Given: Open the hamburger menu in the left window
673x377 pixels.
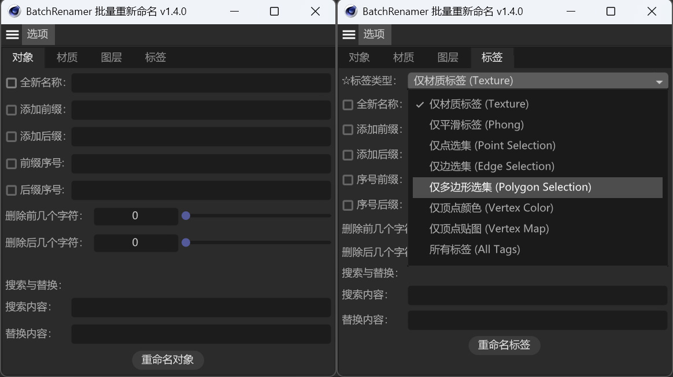Looking at the screenshot, I should tap(12, 34).
